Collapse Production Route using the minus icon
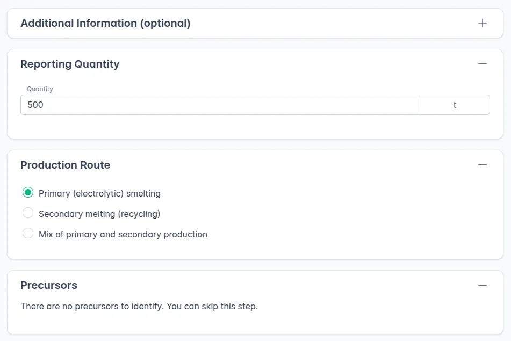 tap(482, 165)
